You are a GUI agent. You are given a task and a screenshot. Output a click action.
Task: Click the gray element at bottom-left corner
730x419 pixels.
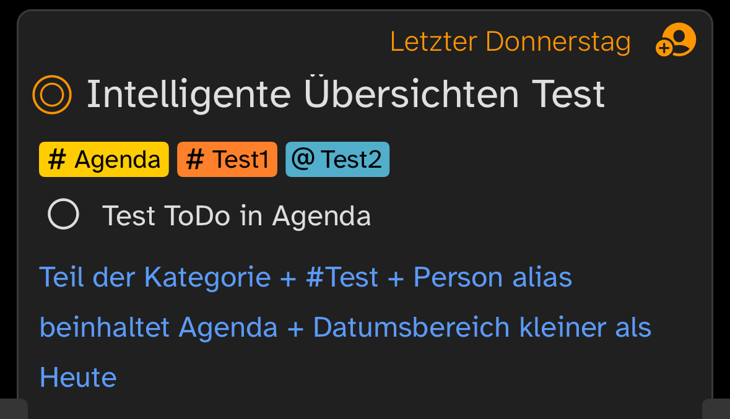click(x=14, y=408)
